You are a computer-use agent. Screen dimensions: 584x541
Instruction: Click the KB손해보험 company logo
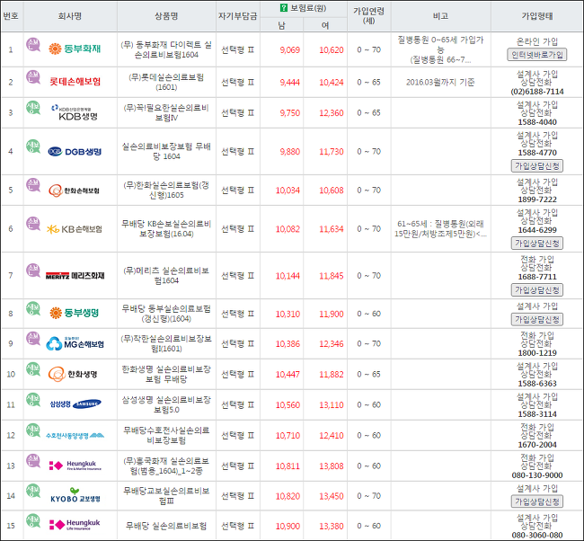(74, 229)
